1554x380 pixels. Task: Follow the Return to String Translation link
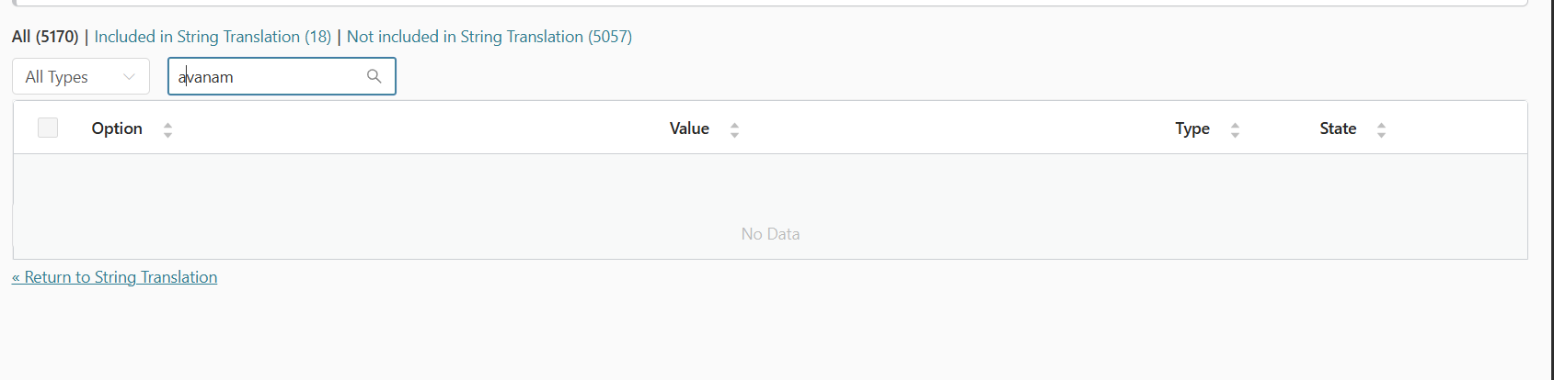(x=115, y=277)
